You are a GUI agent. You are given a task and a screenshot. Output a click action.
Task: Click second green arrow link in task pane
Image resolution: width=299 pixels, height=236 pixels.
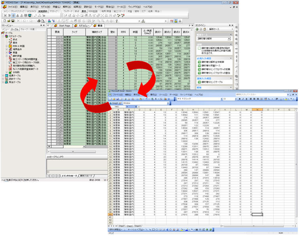(199, 66)
